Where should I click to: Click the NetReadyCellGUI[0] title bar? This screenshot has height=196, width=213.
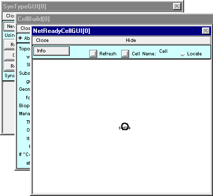pyautogui.click(x=116, y=31)
